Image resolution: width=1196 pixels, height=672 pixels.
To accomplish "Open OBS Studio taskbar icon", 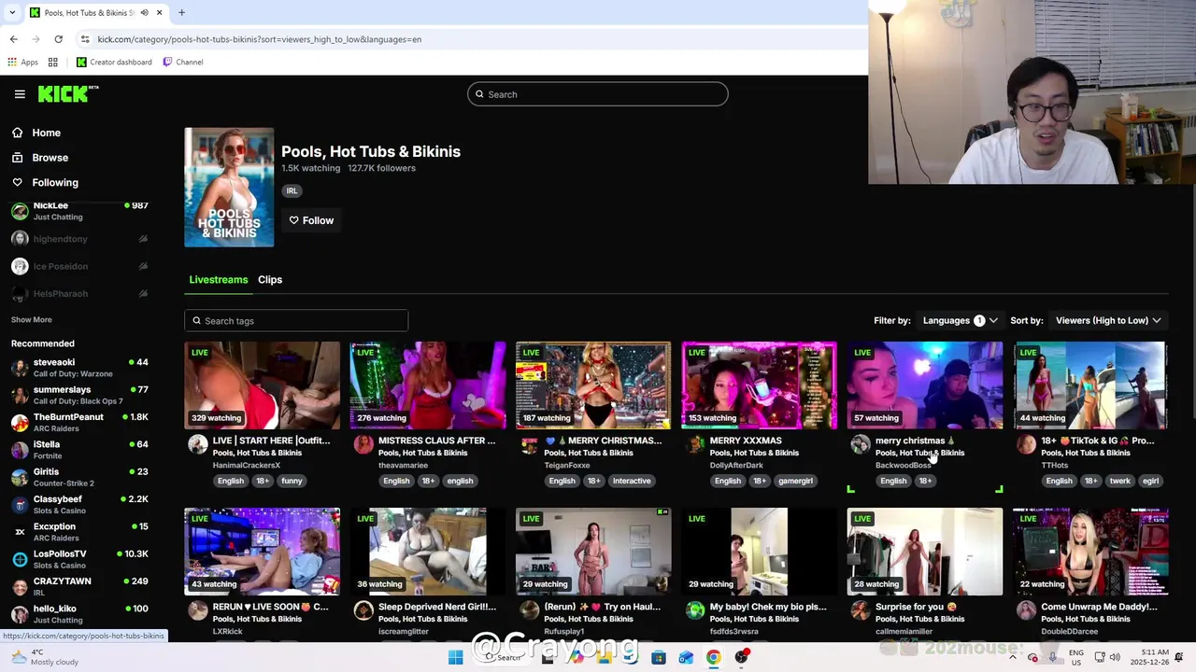I will point(741,657).
